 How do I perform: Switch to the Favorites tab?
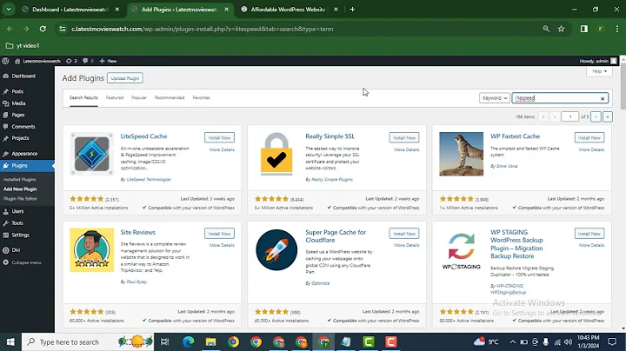tap(201, 97)
